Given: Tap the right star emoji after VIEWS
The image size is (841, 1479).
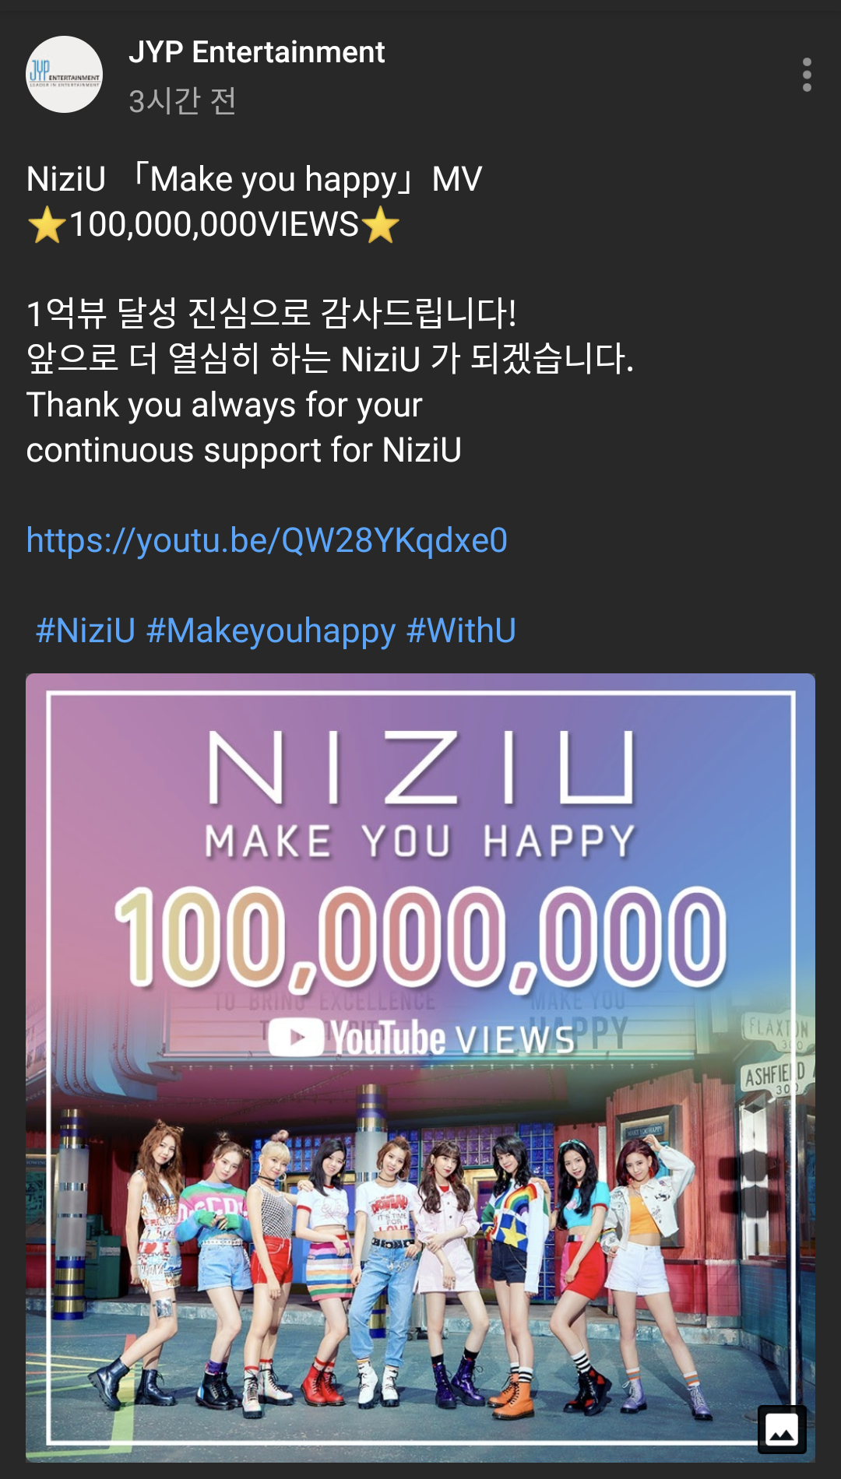Looking at the screenshot, I should 380,225.
